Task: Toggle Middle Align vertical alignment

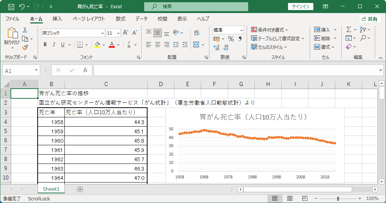Action: click(158, 33)
